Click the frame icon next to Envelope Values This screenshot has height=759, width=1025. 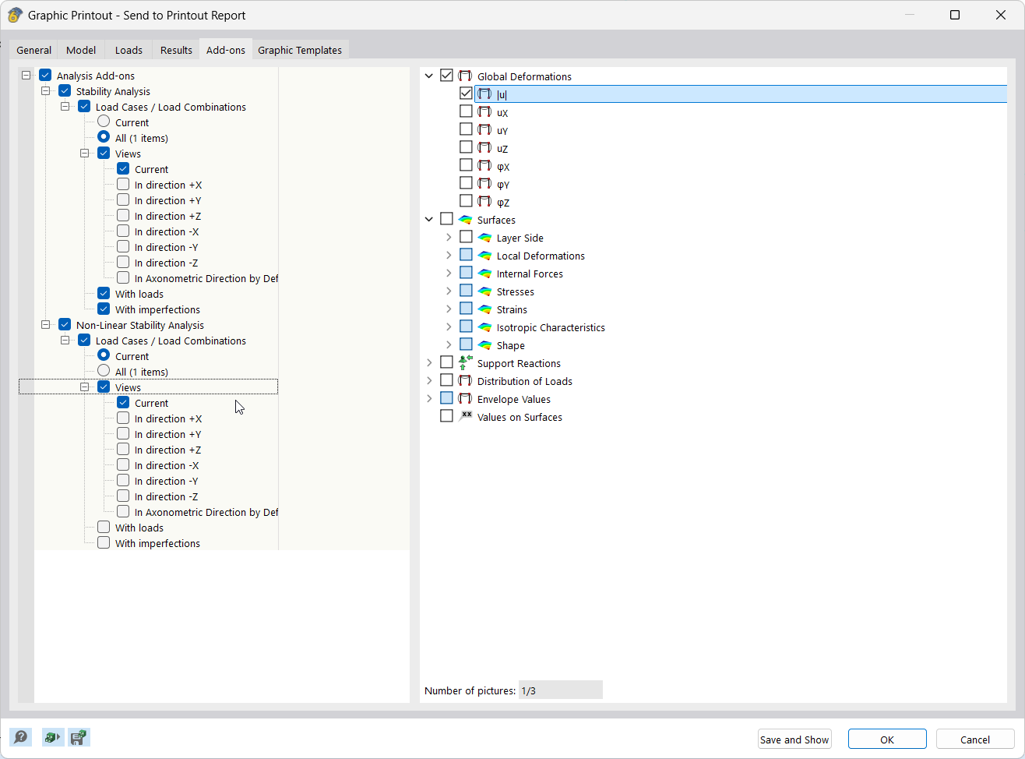click(465, 398)
